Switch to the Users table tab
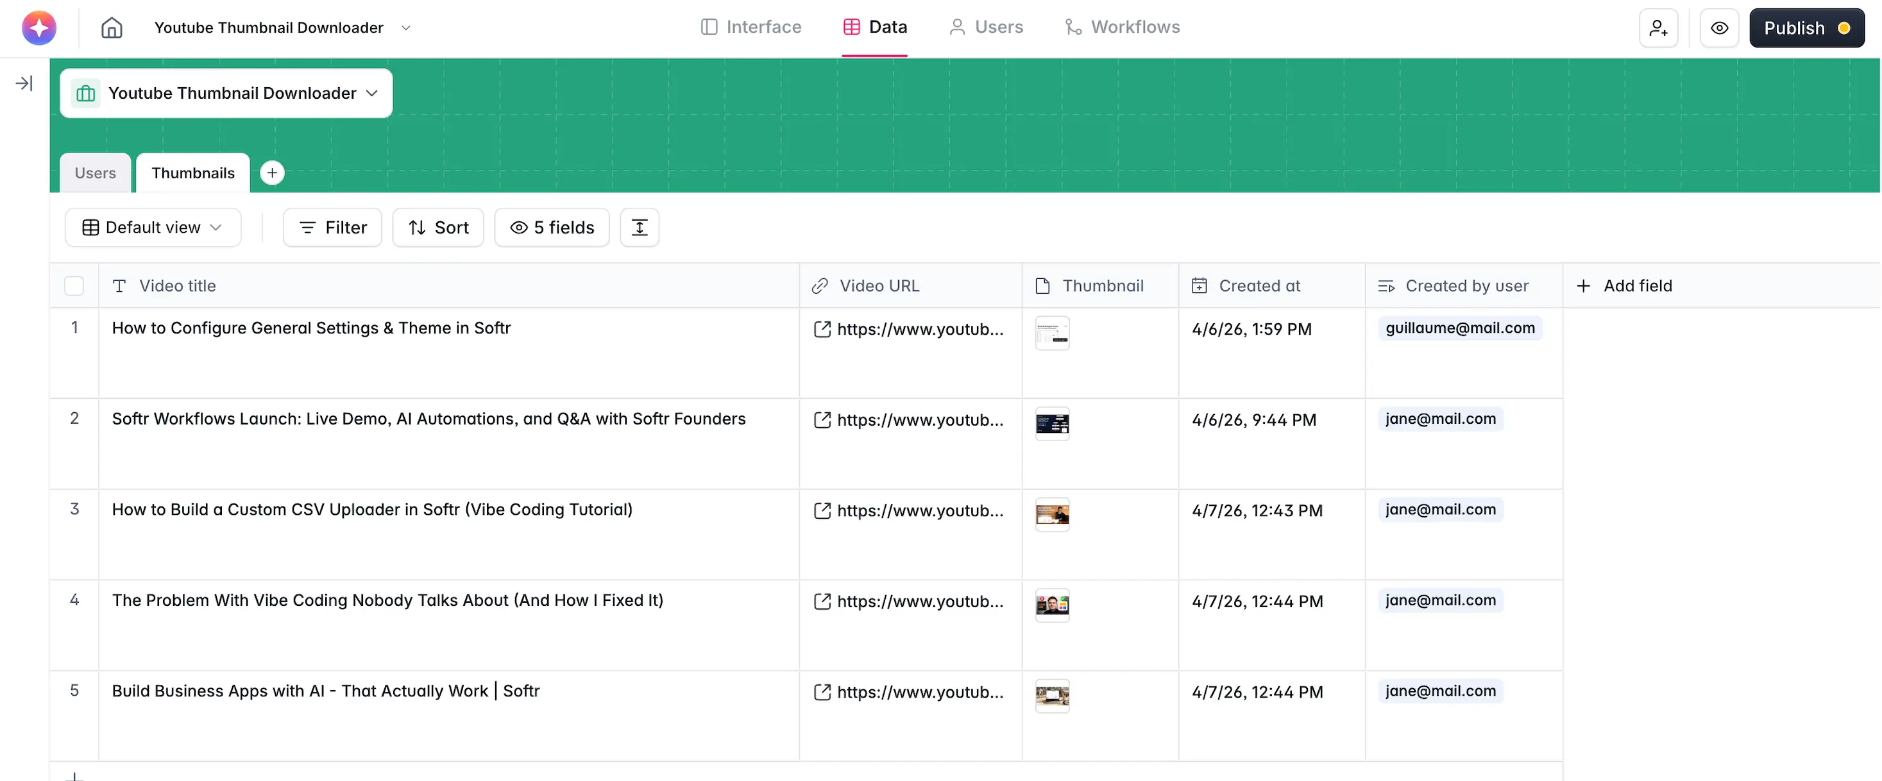Viewport: 1882px width, 781px height. click(x=95, y=173)
